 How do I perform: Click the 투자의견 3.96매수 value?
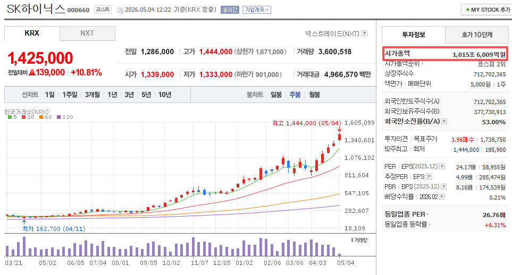pyautogui.click(x=463, y=140)
